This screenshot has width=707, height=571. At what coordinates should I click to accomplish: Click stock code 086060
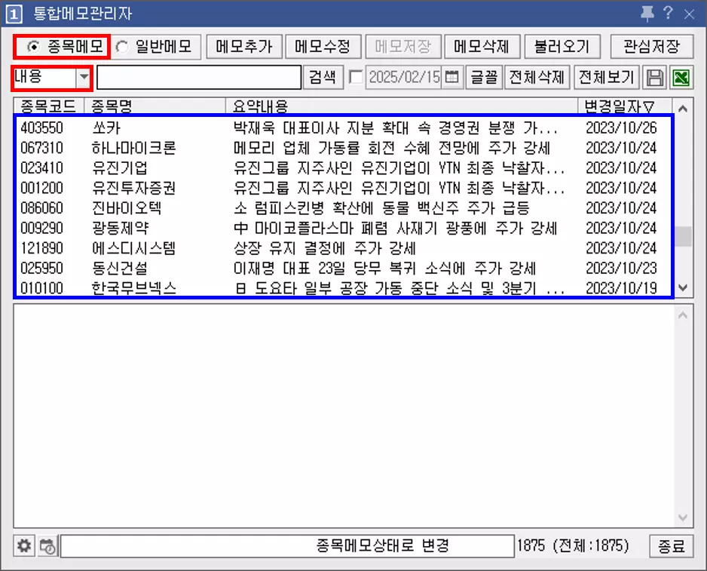point(42,208)
